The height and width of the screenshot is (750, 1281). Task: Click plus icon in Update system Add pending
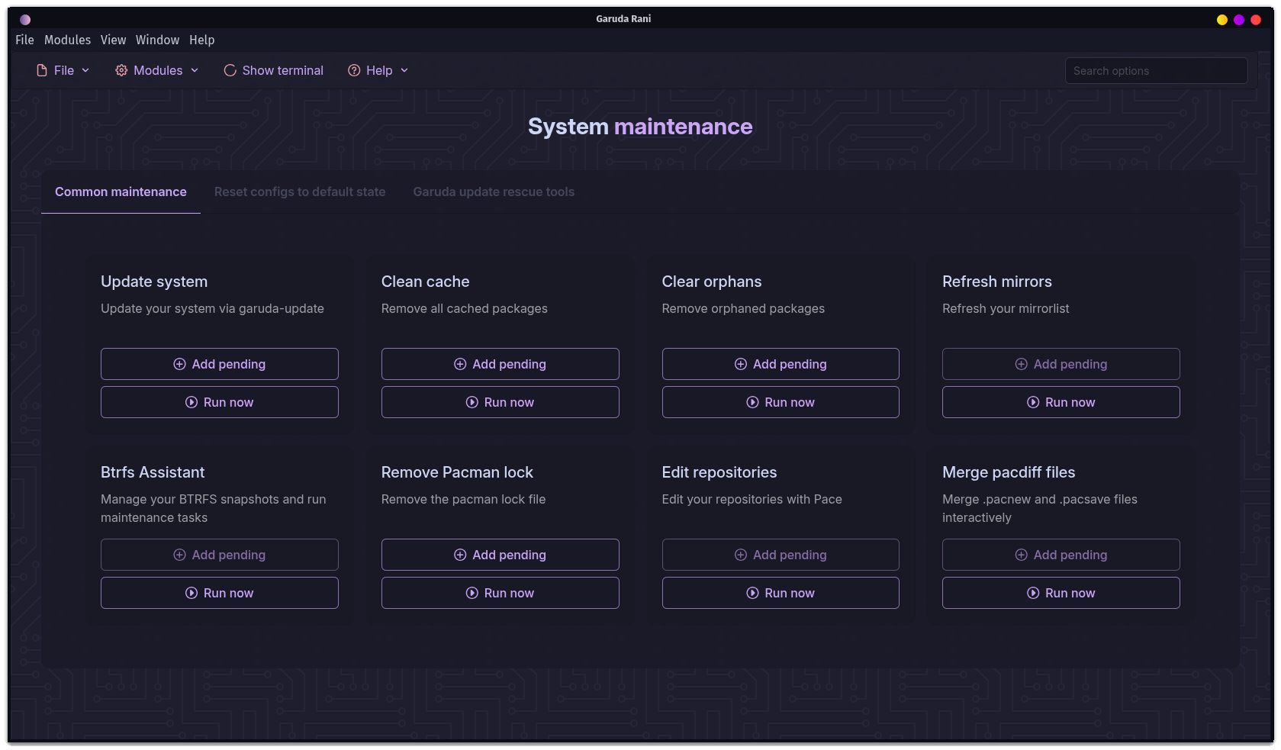click(180, 364)
